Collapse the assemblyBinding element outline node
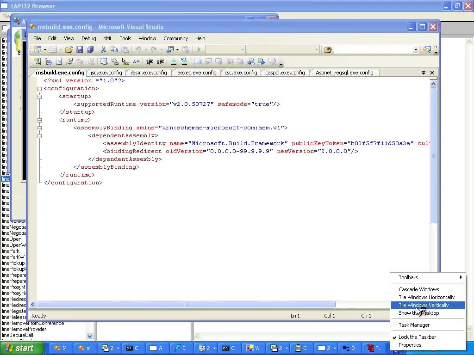Screen dimensions: 474x355 [39, 128]
